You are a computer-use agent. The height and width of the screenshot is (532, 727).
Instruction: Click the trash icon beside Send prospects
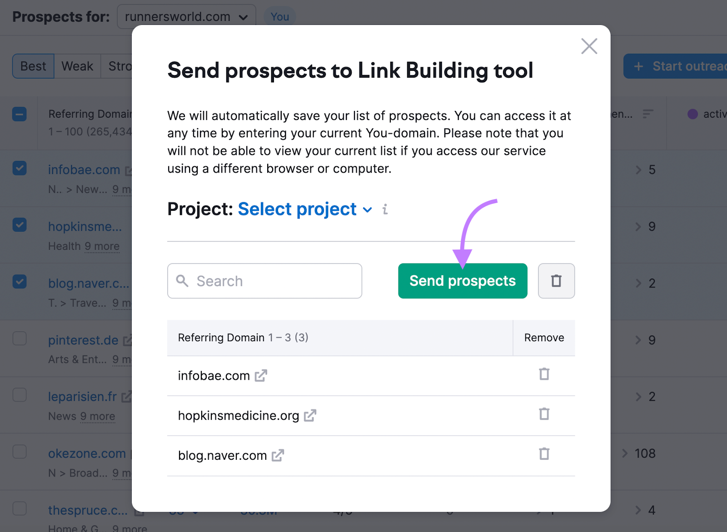[x=556, y=281]
